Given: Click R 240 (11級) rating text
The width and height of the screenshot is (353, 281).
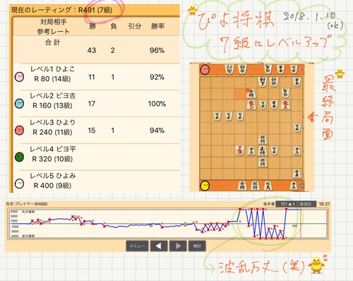Looking at the screenshot, I should 52,132.
